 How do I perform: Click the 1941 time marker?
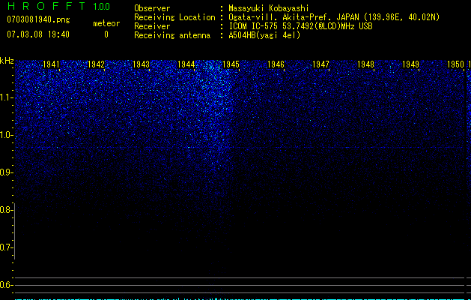(51, 64)
